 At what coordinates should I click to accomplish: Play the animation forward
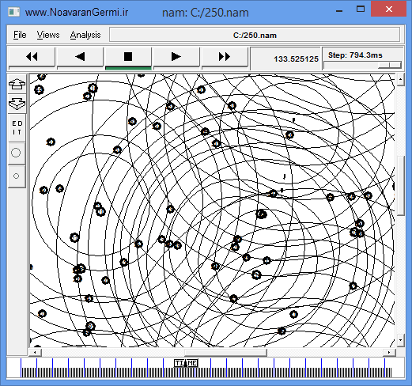pyautogui.click(x=176, y=57)
